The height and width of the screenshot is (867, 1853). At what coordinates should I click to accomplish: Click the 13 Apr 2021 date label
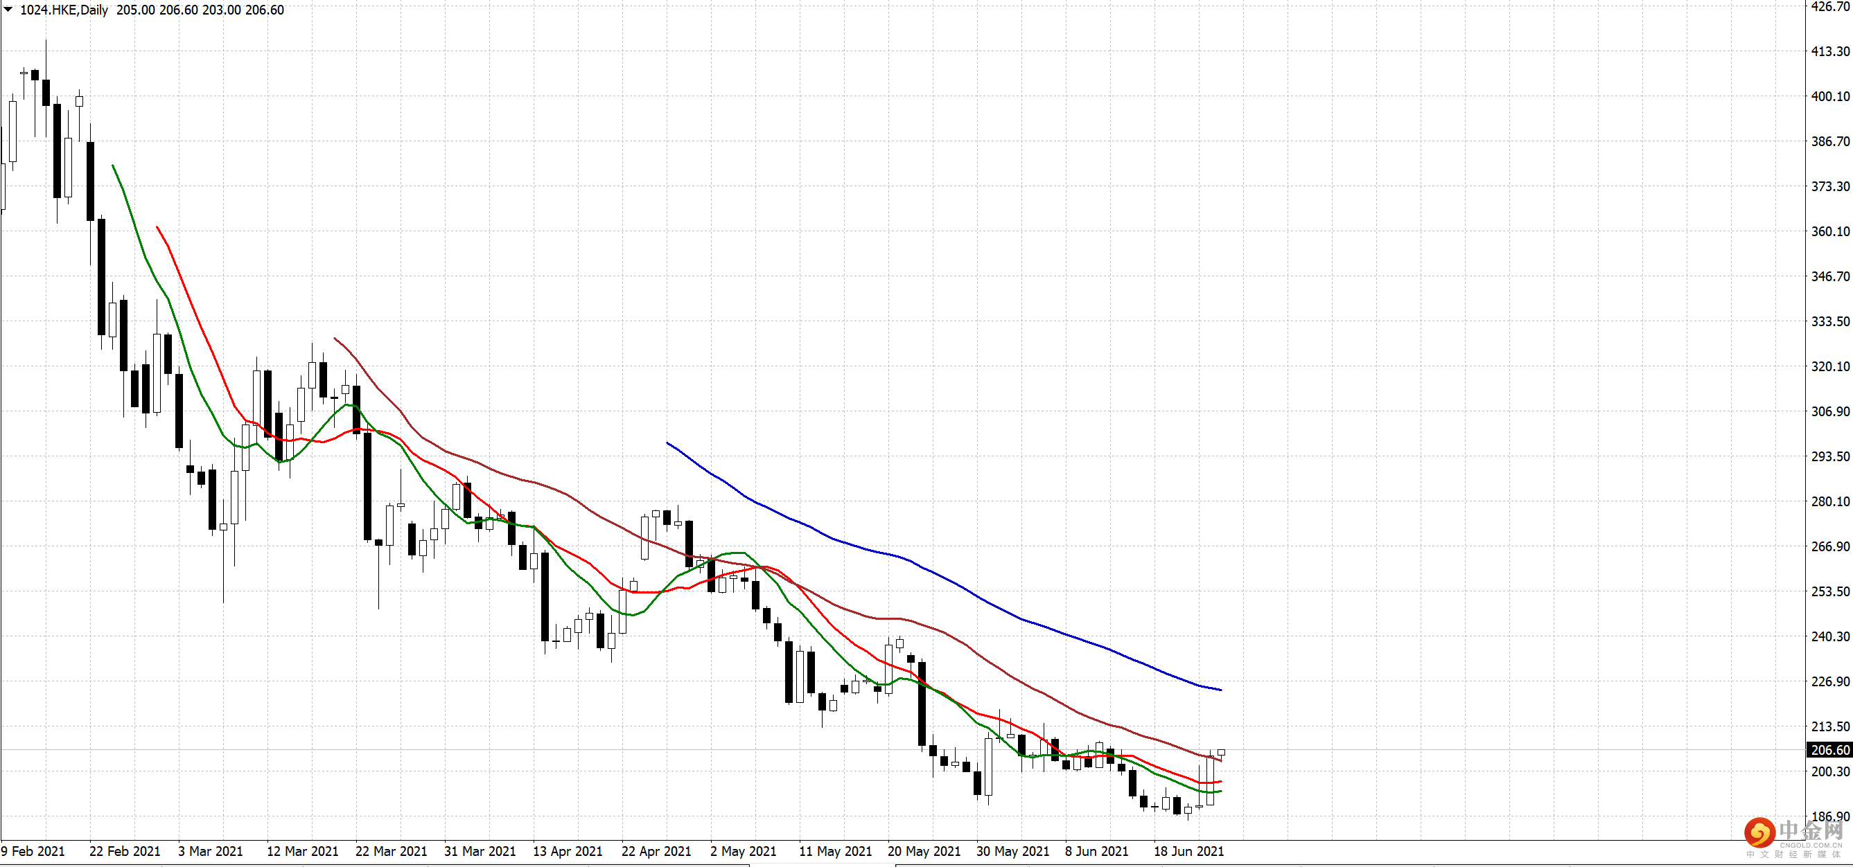coord(568,851)
